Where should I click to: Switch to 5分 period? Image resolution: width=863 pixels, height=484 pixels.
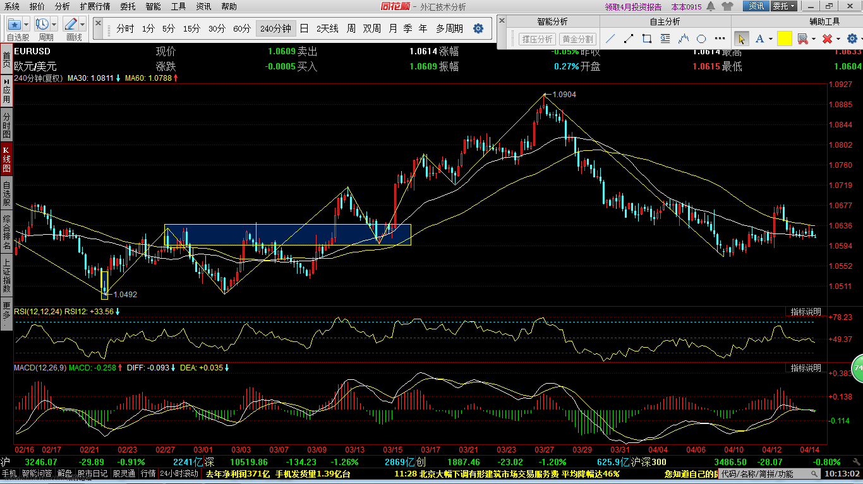click(169, 28)
